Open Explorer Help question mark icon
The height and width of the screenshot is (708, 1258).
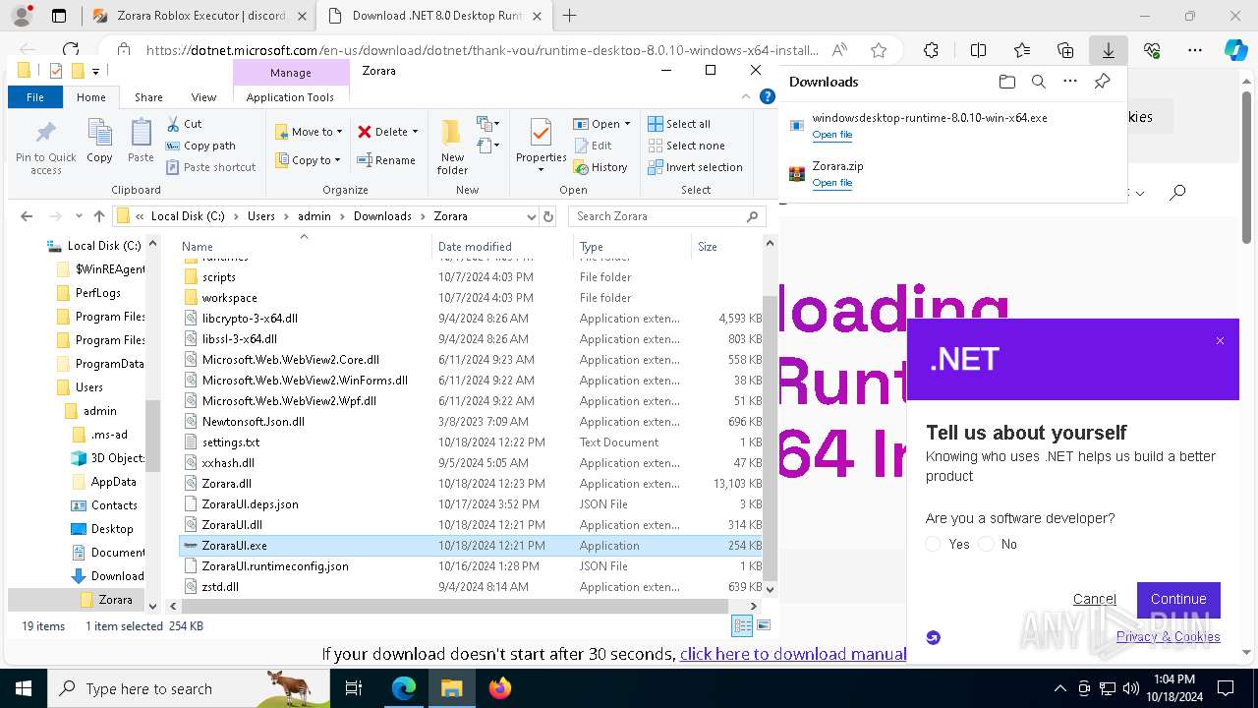coord(769,97)
